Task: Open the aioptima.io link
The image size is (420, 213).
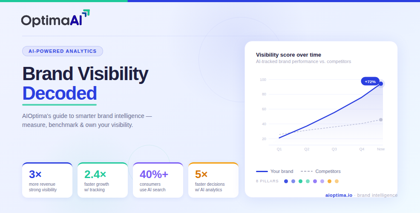Action: (339, 195)
